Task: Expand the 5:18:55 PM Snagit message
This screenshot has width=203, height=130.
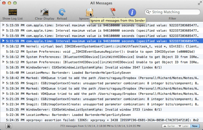Action: 3,83
